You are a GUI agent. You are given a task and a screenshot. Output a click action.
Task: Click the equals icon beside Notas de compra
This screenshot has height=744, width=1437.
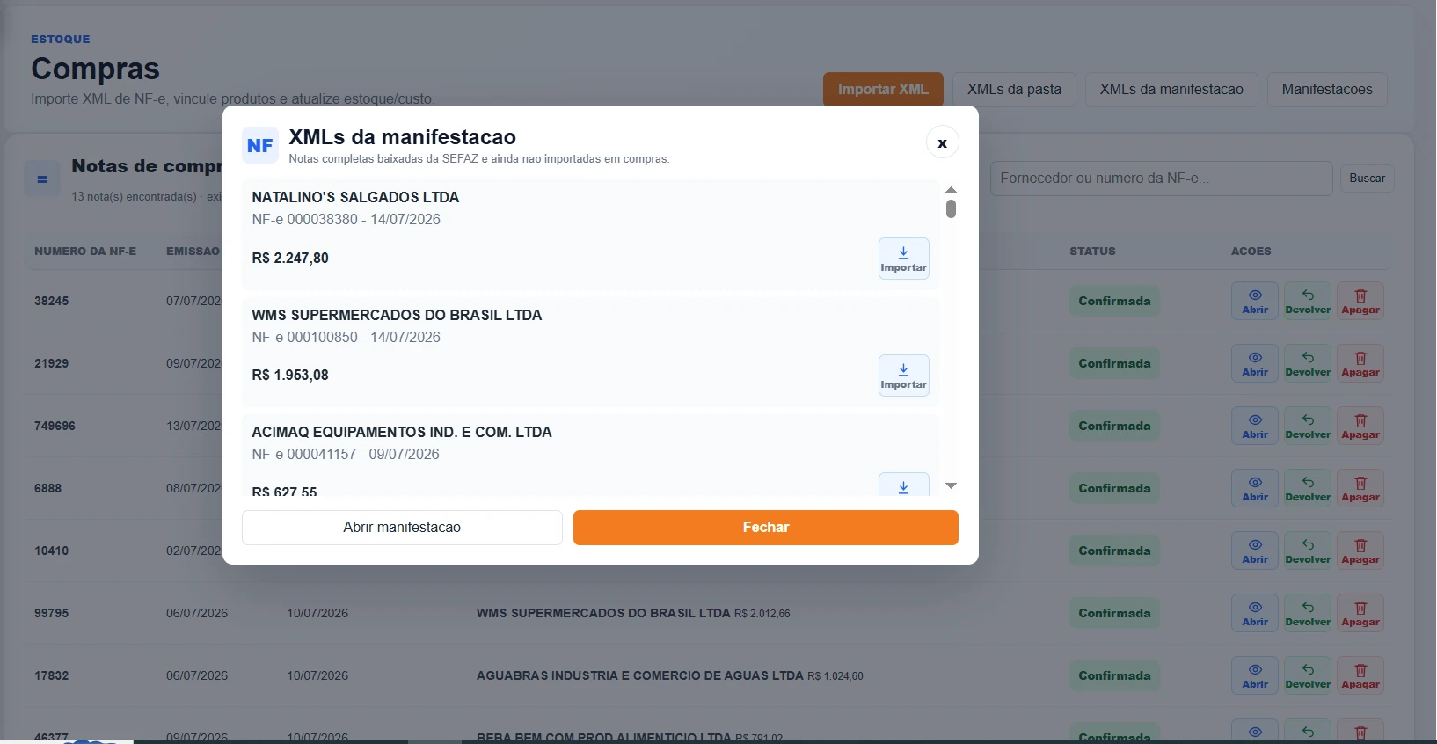click(42, 179)
